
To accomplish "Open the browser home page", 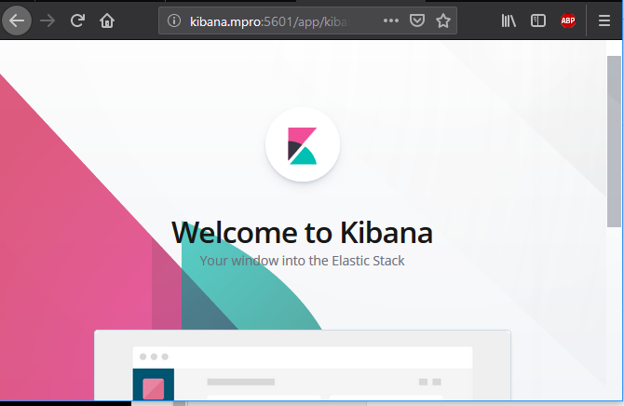I will [x=107, y=20].
